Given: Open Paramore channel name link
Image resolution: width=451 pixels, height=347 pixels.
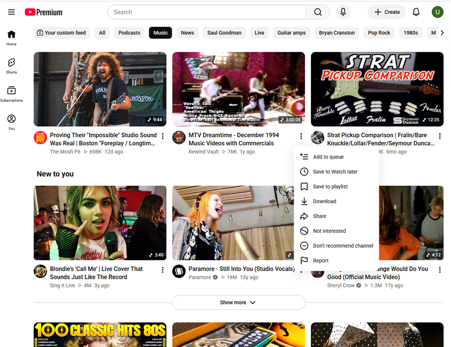Looking at the screenshot, I should (200, 277).
